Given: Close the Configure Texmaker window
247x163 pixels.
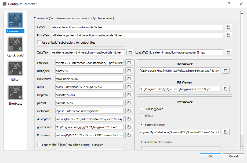Looking at the screenshot, I should coord(241,4).
